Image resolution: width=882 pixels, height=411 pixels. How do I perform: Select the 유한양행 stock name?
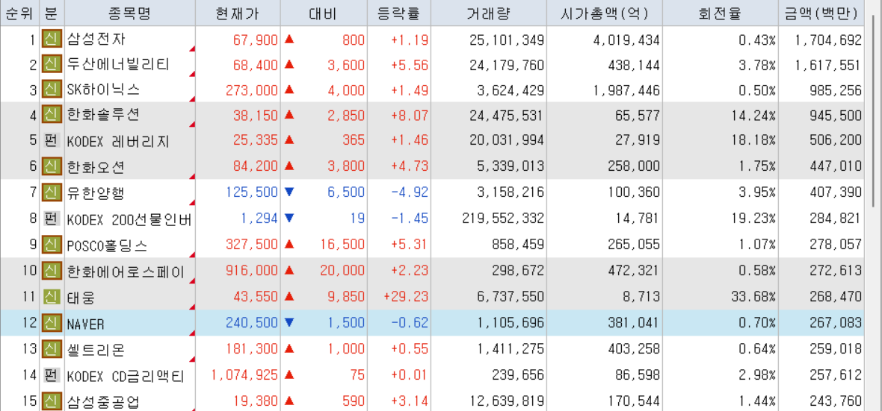pos(96,193)
